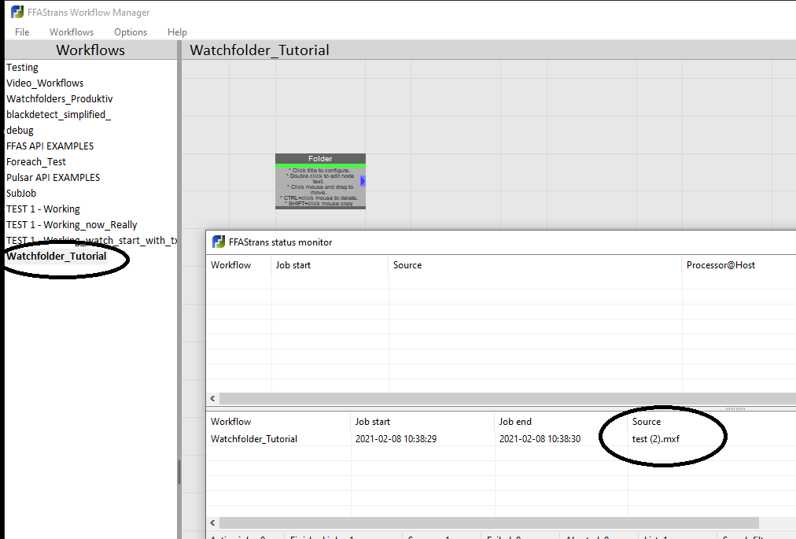Viewport: 796px width, 539px height.
Task: Select the blackdetect_simplified_ workflow
Action: pos(58,114)
